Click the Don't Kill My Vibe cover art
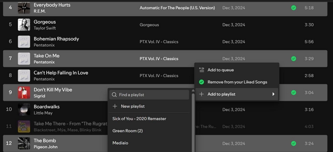 (x=24, y=93)
